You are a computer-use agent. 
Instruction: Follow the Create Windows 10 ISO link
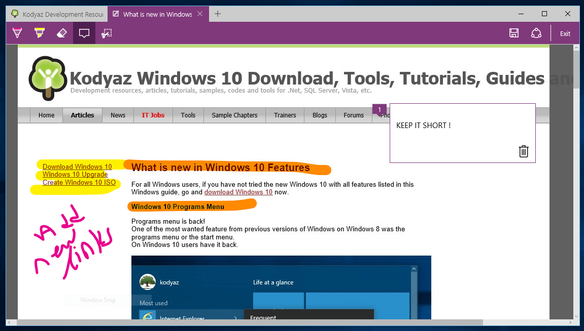tap(79, 182)
